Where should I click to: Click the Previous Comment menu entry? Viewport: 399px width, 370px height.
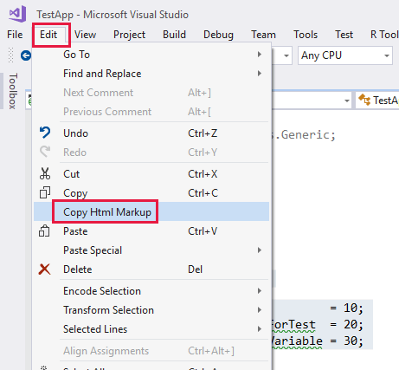(x=151, y=112)
